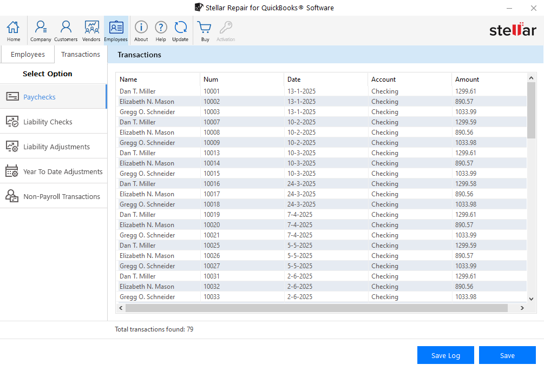This screenshot has width=544, height=371.
Task: Minimize the Stellar Repair window
Action: pyautogui.click(x=509, y=8)
